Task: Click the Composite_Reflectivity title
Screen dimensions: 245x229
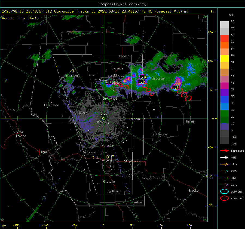Action: (122, 4)
